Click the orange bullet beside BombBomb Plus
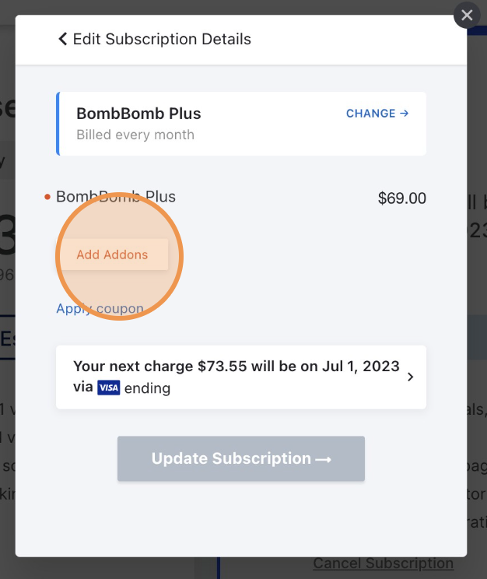487x579 pixels. 47,197
